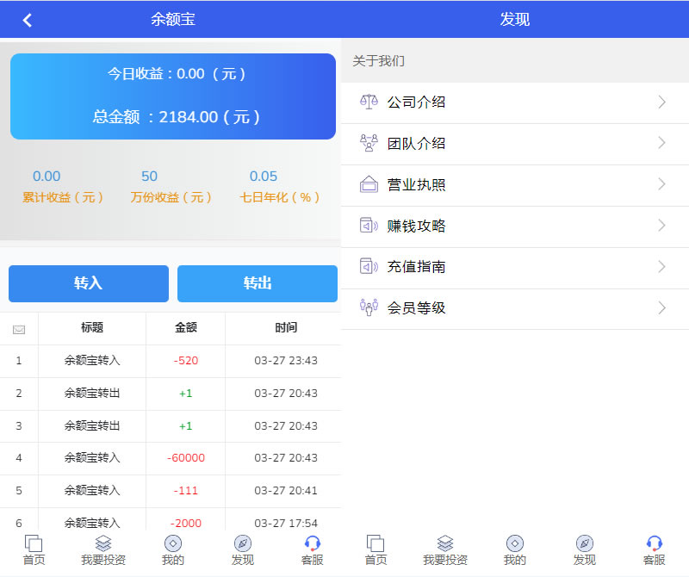
Task: Expand the 会员等级 row chevron
Action: 661,307
